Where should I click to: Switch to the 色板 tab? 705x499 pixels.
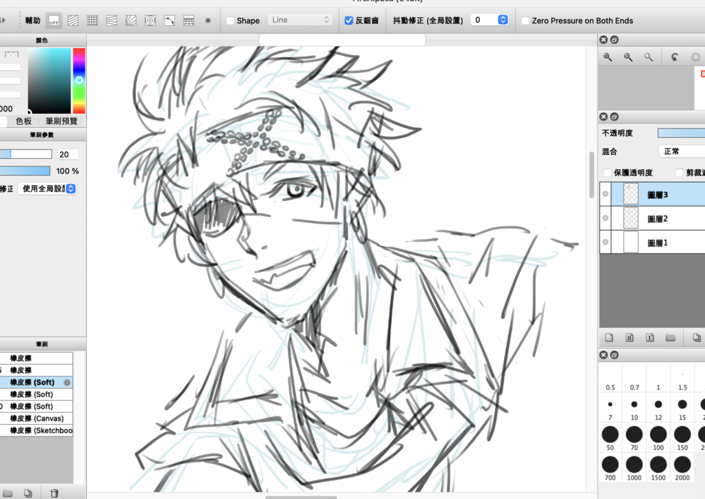coord(23,121)
